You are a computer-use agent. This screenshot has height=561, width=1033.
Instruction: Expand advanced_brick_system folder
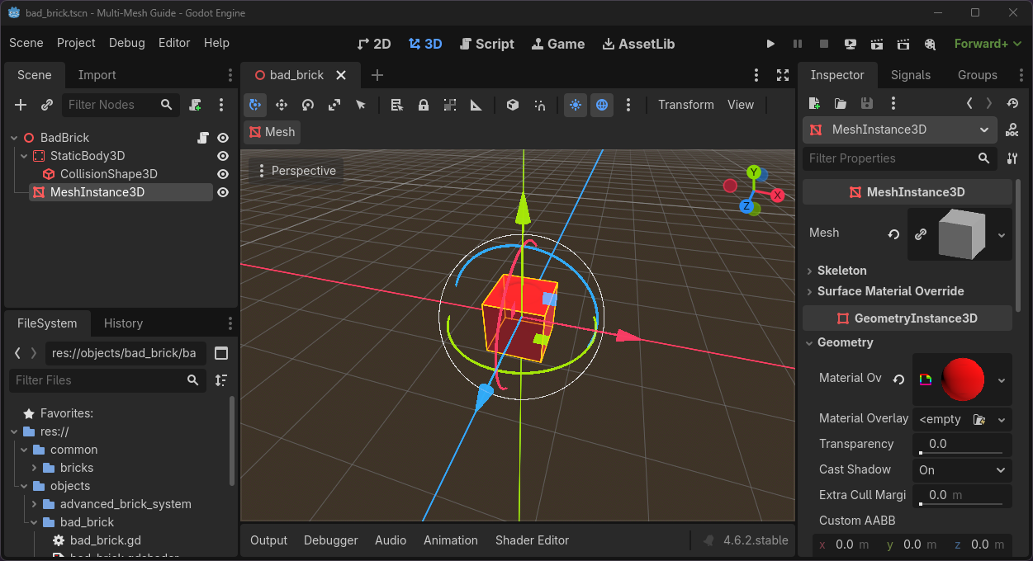[35, 504]
